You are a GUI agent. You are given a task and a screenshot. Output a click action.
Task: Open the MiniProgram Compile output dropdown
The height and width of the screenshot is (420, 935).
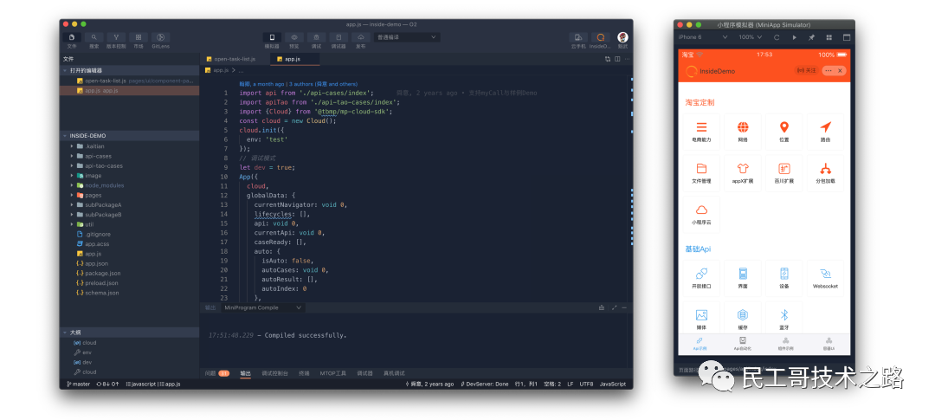(x=262, y=307)
